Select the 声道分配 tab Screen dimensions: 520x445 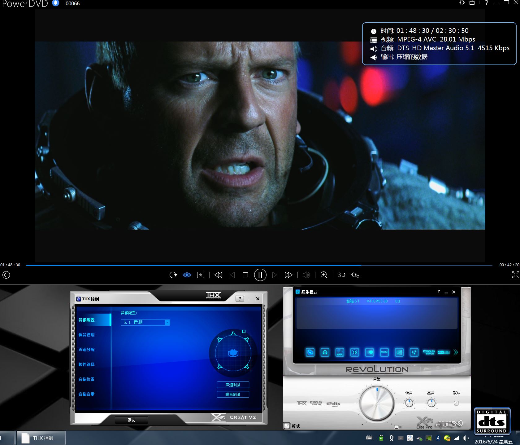click(x=87, y=350)
